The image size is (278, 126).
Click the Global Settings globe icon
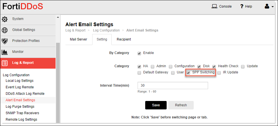(x=5, y=30)
